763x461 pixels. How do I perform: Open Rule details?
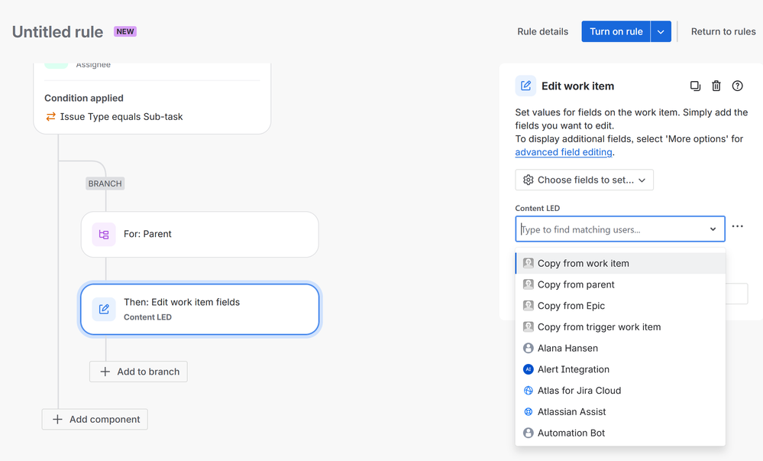click(542, 31)
